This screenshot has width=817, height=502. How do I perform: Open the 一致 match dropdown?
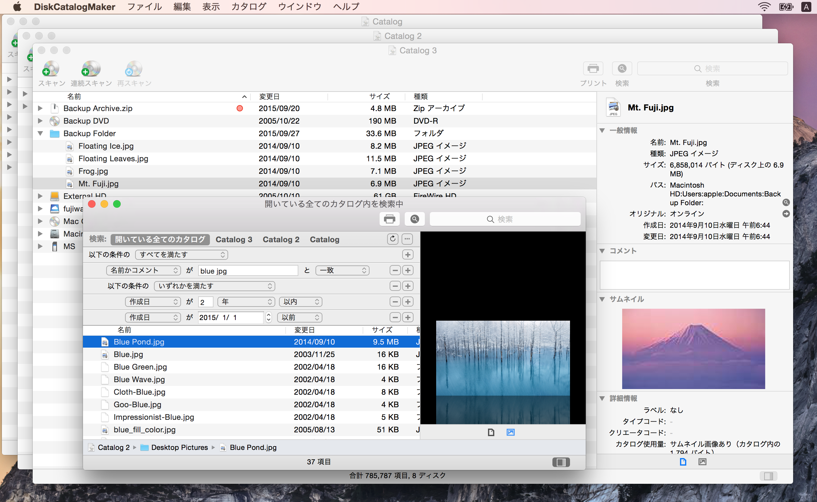pyautogui.click(x=342, y=270)
